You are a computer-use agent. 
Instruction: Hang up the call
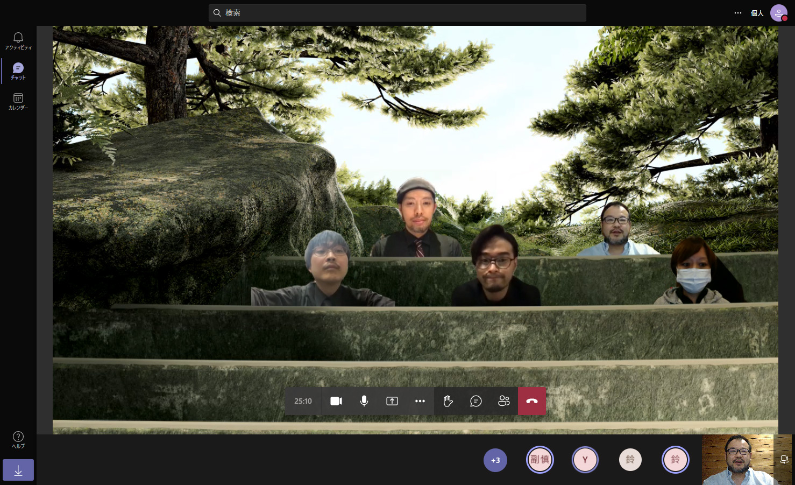[x=532, y=401]
